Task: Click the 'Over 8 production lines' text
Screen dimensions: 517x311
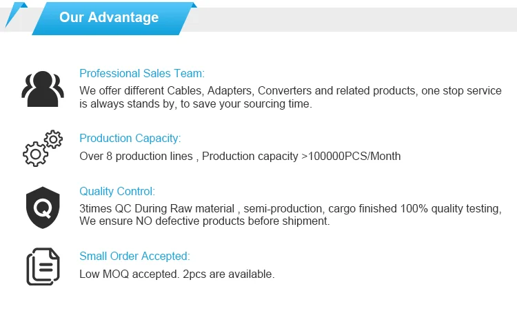Action: (x=240, y=156)
